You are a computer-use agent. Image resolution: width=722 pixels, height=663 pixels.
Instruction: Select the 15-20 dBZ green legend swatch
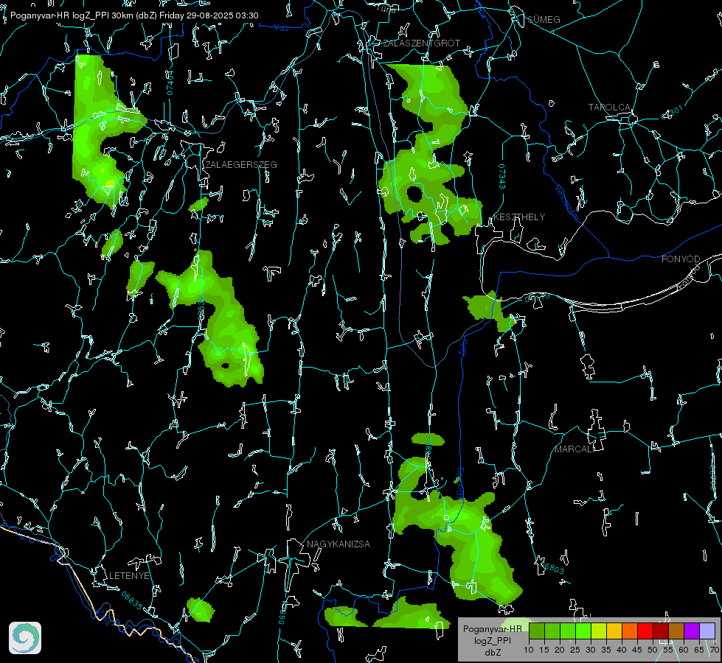pyautogui.click(x=552, y=631)
